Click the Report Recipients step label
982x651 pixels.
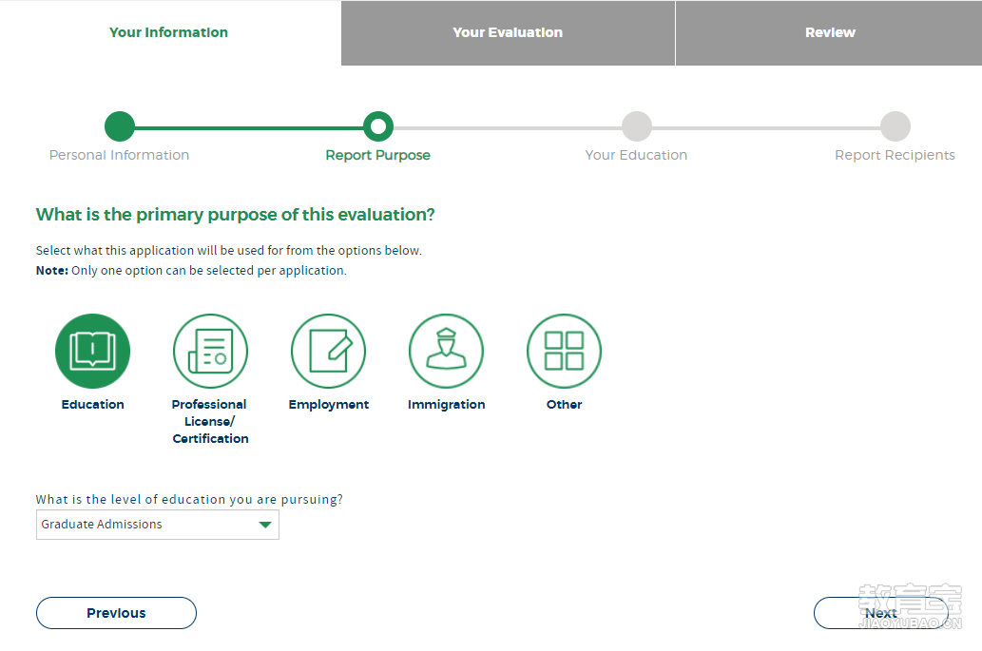tap(895, 155)
